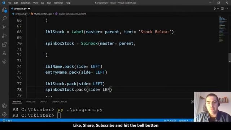Image resolution: width=231 pixels, height=130 pixels.
Task: Open the File menu
Action: point(9,3)
